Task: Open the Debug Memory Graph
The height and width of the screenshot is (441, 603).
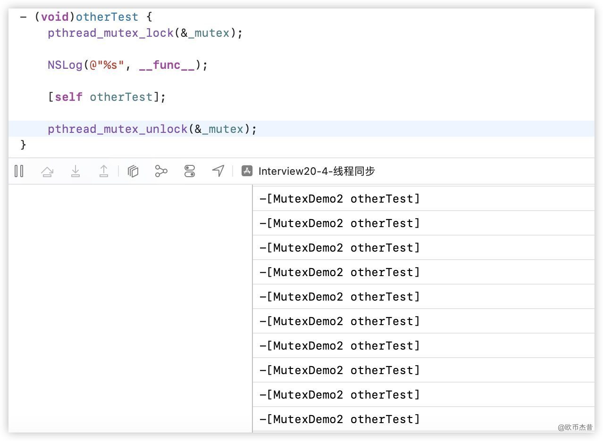Action: pyautogui.click(x=161, y=171)
